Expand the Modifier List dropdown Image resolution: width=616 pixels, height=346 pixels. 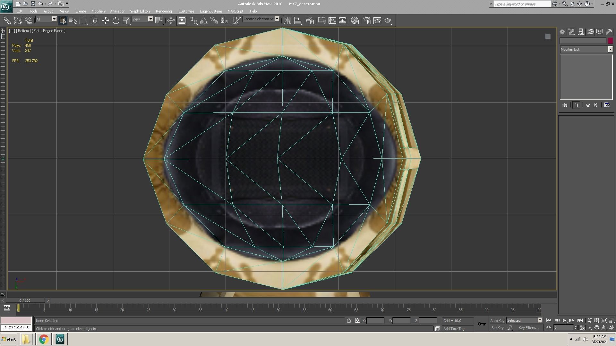coord(610,49)
